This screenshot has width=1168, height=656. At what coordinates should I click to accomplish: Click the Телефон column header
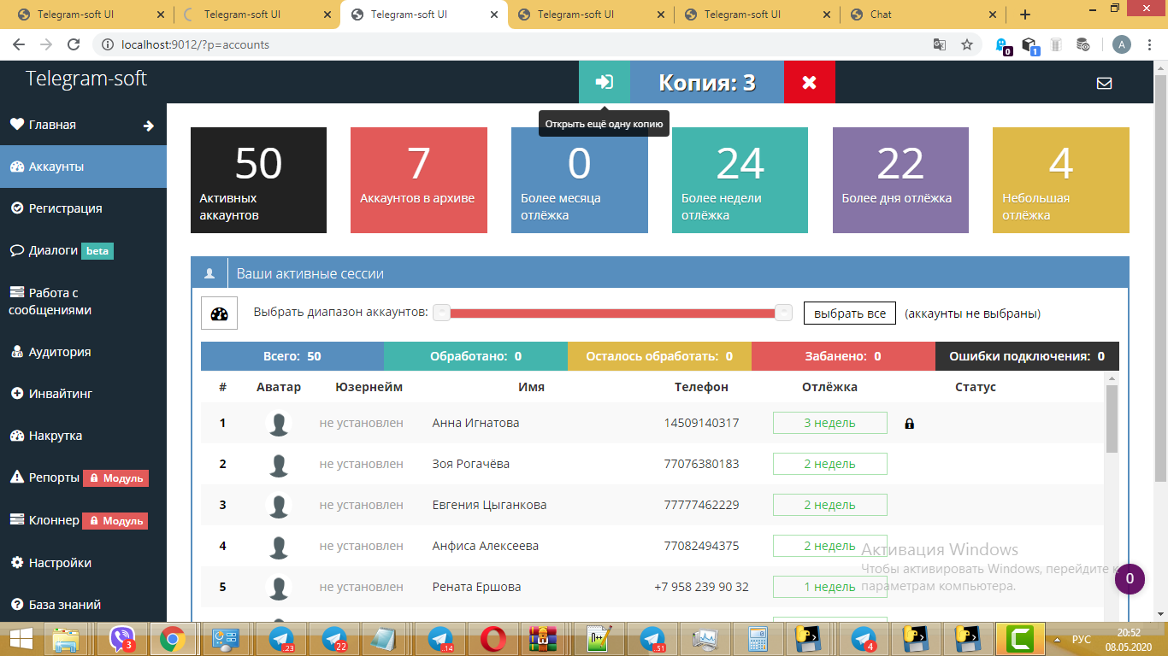pos(701,387)
